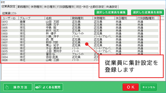Go to 祝日・休日・出勤日設定 tab
This screenshot has width=166, height=93.
(x=90, y=7)
